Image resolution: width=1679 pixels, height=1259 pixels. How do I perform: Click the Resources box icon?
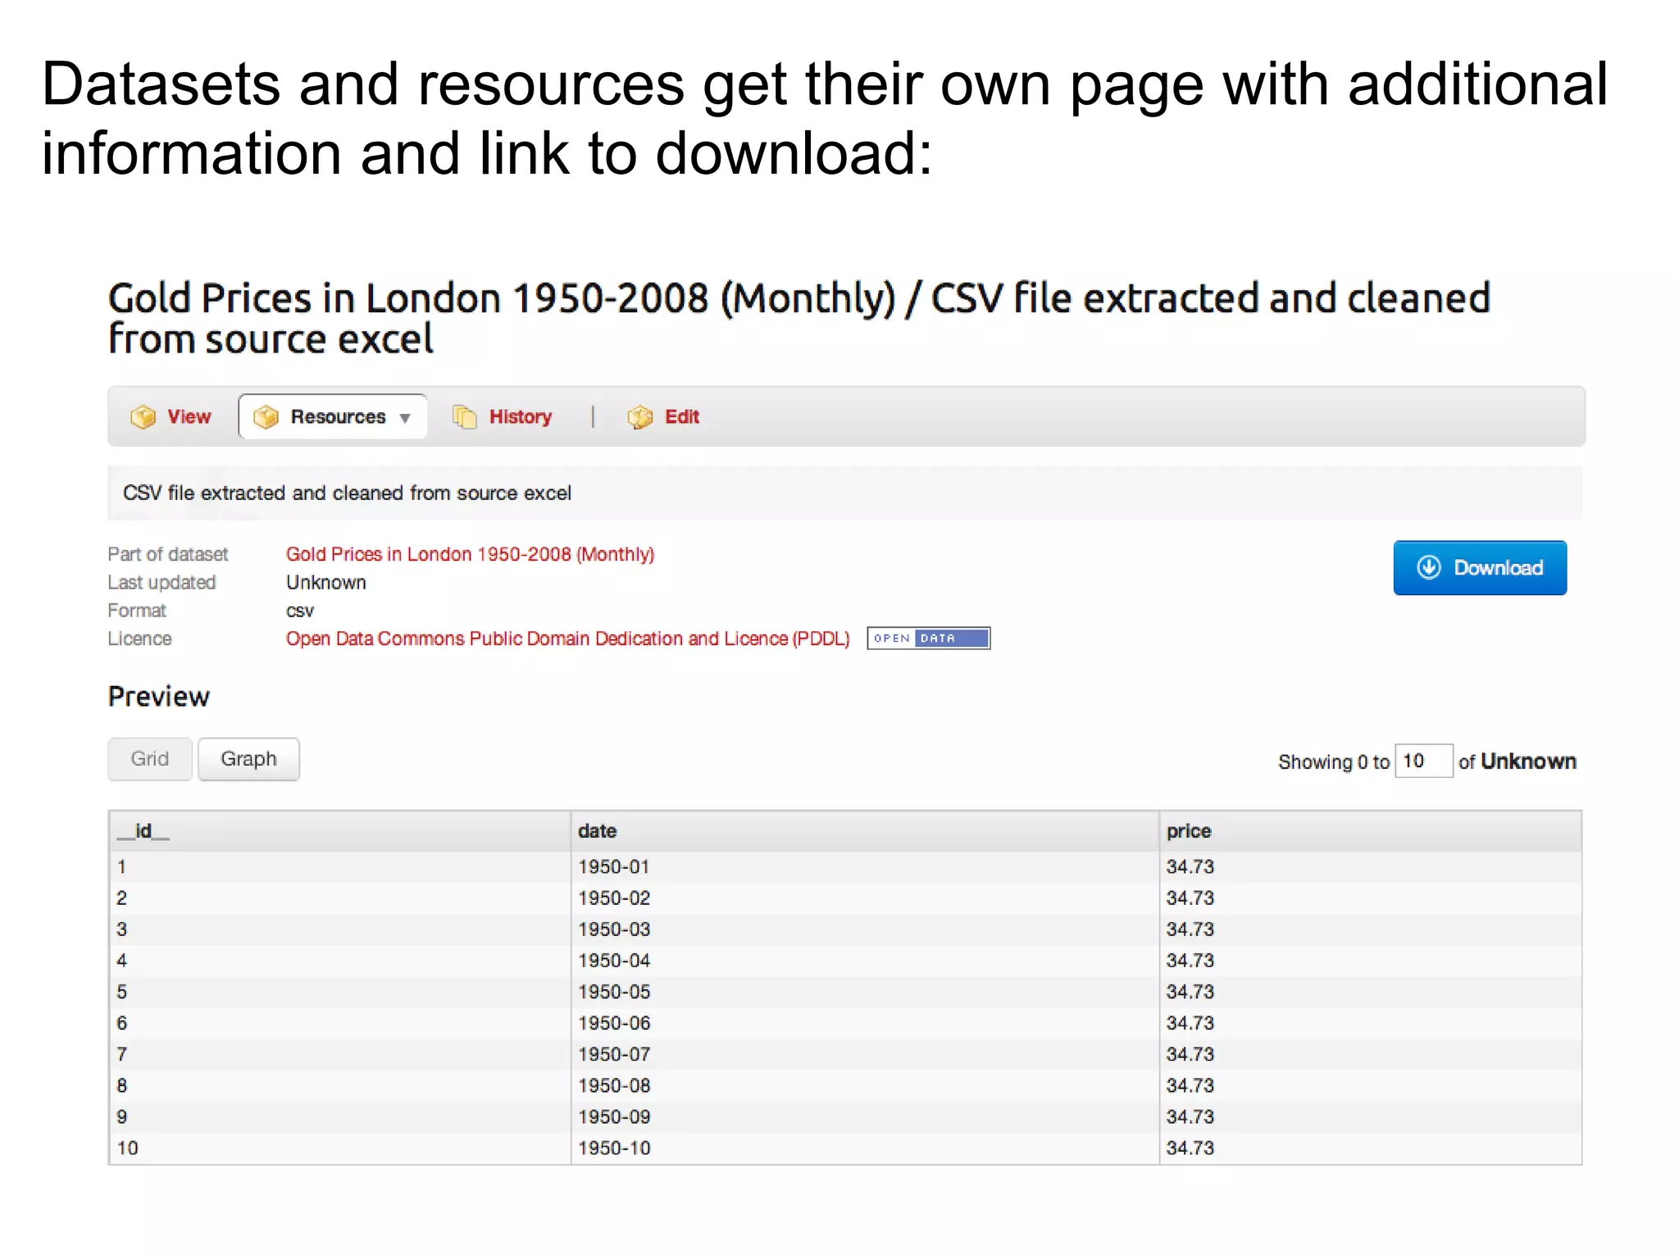click(x=266, y=417)
